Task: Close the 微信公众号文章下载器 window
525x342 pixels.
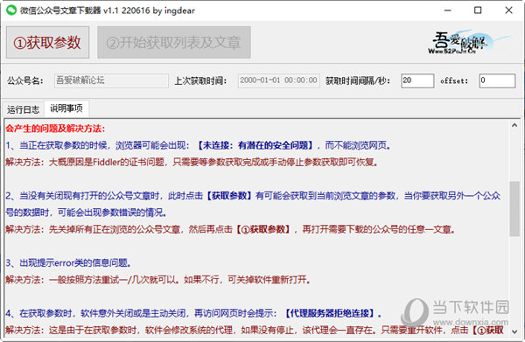Action: (x=508, y=10)
